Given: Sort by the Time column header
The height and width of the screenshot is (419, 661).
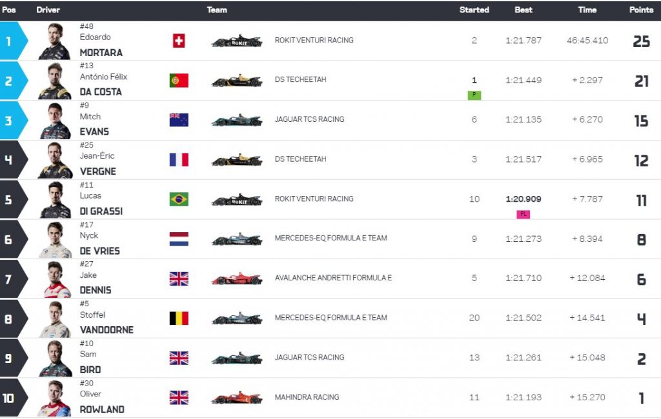Looking at the screenshot, I should tap(587, 10).
